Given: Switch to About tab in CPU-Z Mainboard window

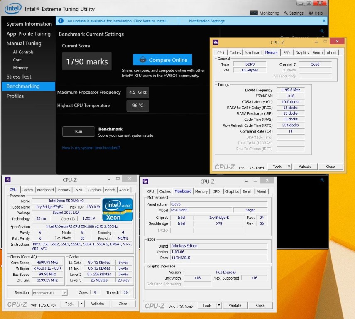Looking at the screenshot, I should tap(262, 191).
